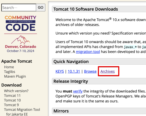Image resolution: width=146 pixels, height=116 pixels.
Task: Go to Tomcat 11 download page
Action: pos(12,95)
